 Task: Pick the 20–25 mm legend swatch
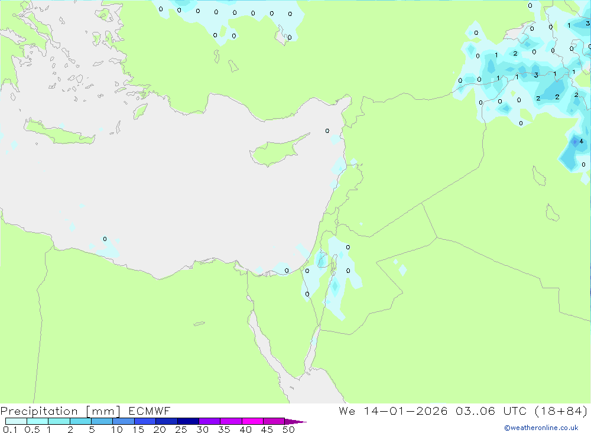[x=167, y=421]
